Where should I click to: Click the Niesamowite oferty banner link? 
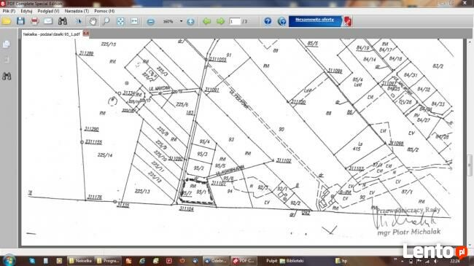coord(315,20)
